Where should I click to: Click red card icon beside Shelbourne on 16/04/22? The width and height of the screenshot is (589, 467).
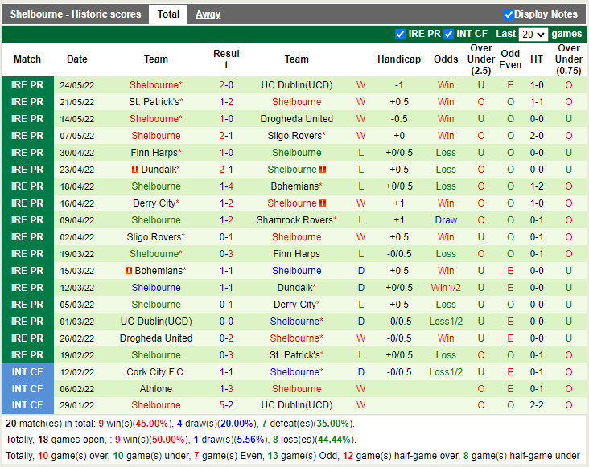(x=323, y=203)
